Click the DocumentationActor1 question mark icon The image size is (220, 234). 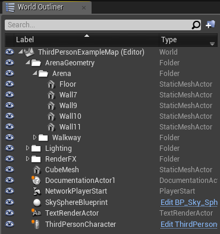36,181
